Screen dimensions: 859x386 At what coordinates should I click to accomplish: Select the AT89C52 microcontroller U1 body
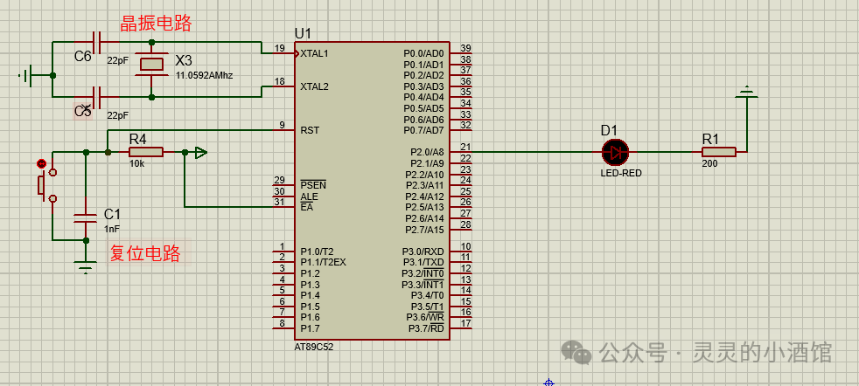[372, 190]
